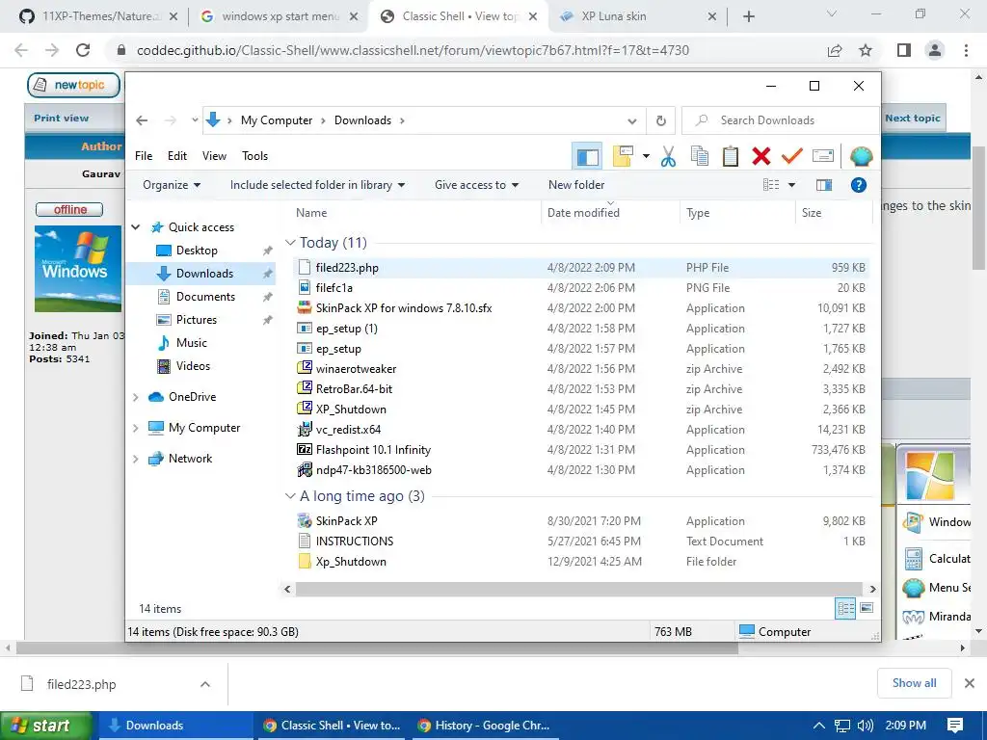Copy selected file toolbar icon

[x=700, y=156]
